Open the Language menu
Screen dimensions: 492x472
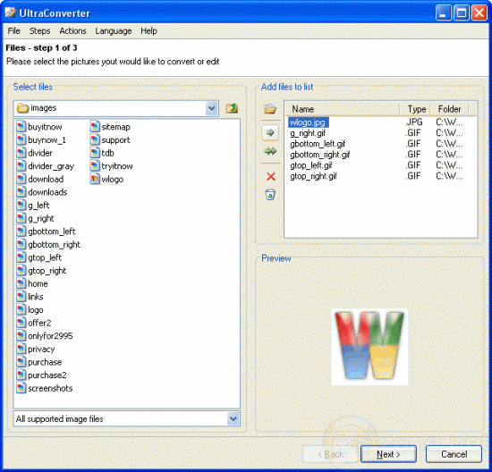point(114,31)
